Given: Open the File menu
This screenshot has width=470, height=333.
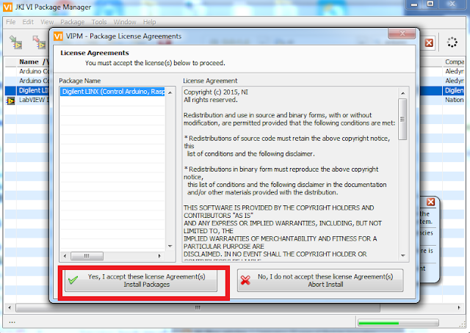Looking at the screenshot, I should [x=11, y=22].
